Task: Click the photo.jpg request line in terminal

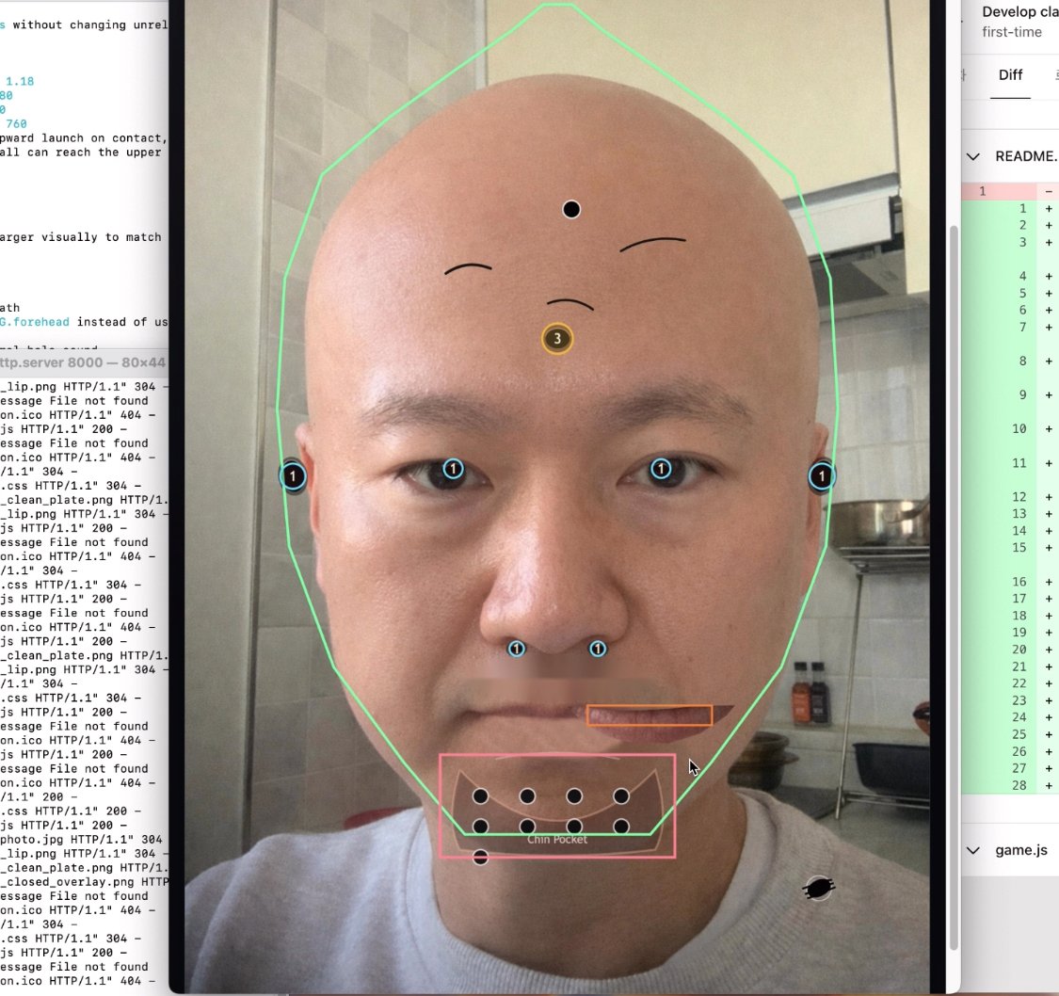Action: pyautogui.click(x=81, y=840)
